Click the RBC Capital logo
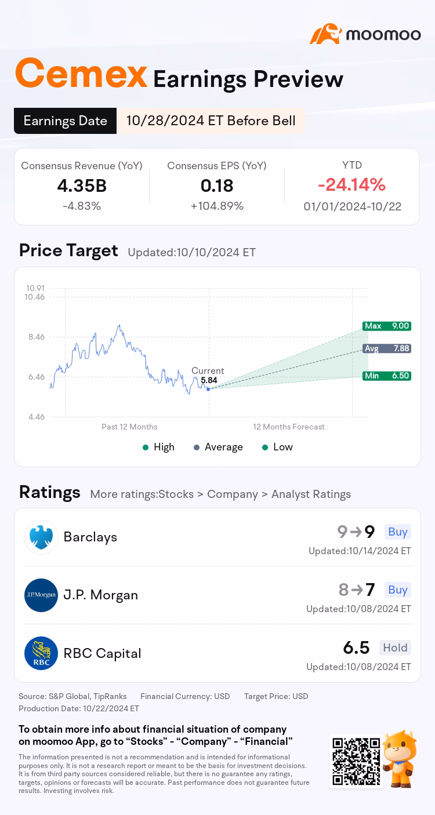 click(x=41, y=653)
